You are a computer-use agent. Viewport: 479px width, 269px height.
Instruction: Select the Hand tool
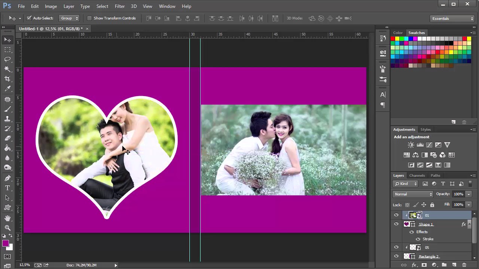7,218
